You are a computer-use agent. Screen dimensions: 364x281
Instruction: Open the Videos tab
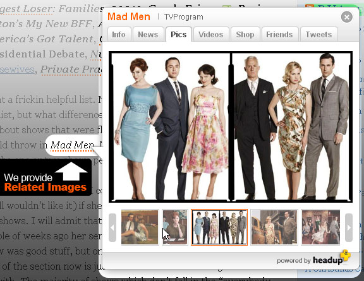pos(211,34)
